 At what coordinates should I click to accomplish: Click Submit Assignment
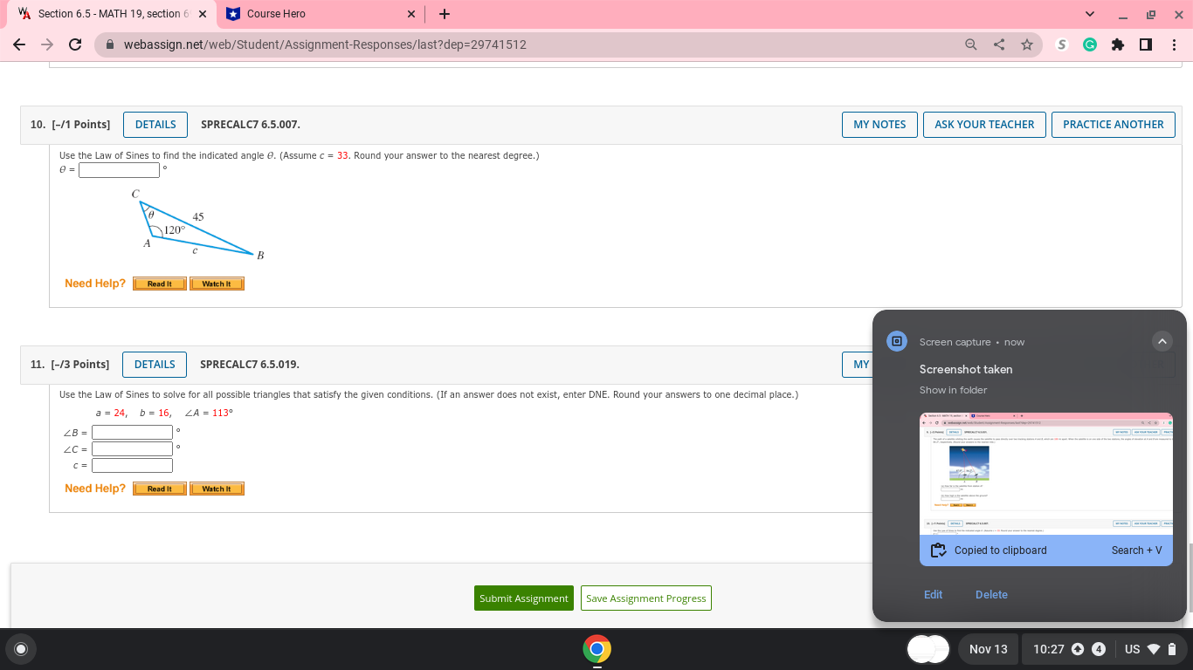point(523,598)
